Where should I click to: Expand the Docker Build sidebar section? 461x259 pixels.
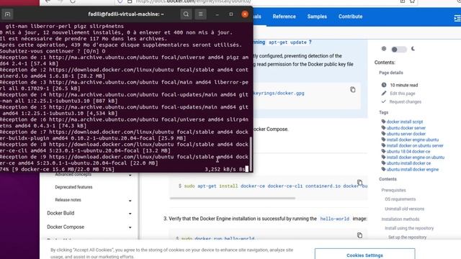(x=130, y=214)
